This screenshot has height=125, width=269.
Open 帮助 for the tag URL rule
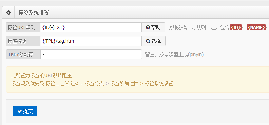click(x=153, y=27)
